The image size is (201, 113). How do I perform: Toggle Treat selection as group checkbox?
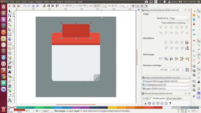(188, 23)
